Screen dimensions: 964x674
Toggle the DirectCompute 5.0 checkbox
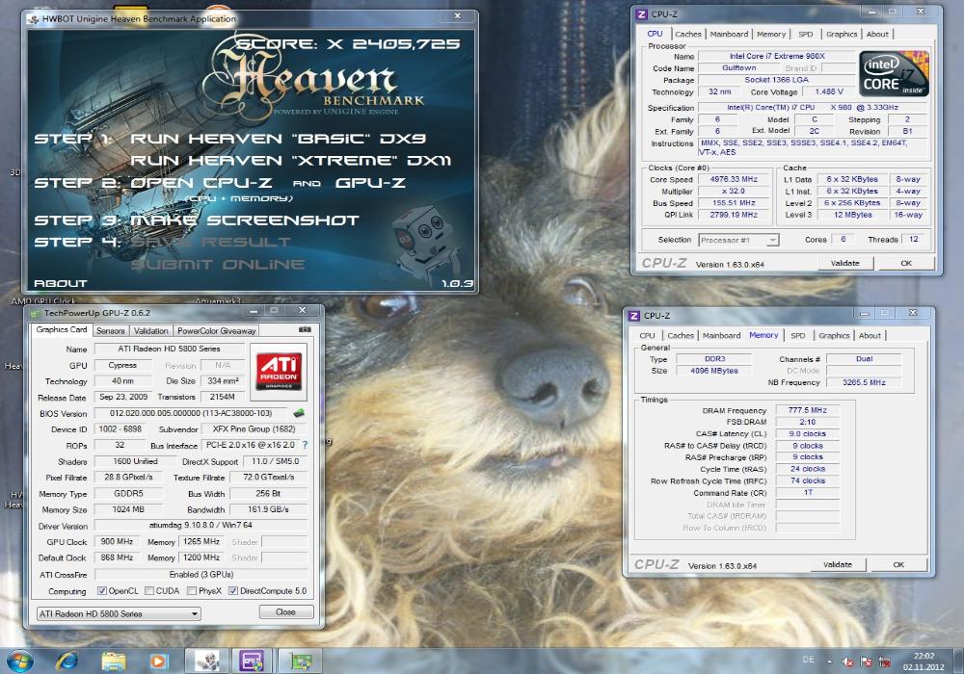click(232, 591)
